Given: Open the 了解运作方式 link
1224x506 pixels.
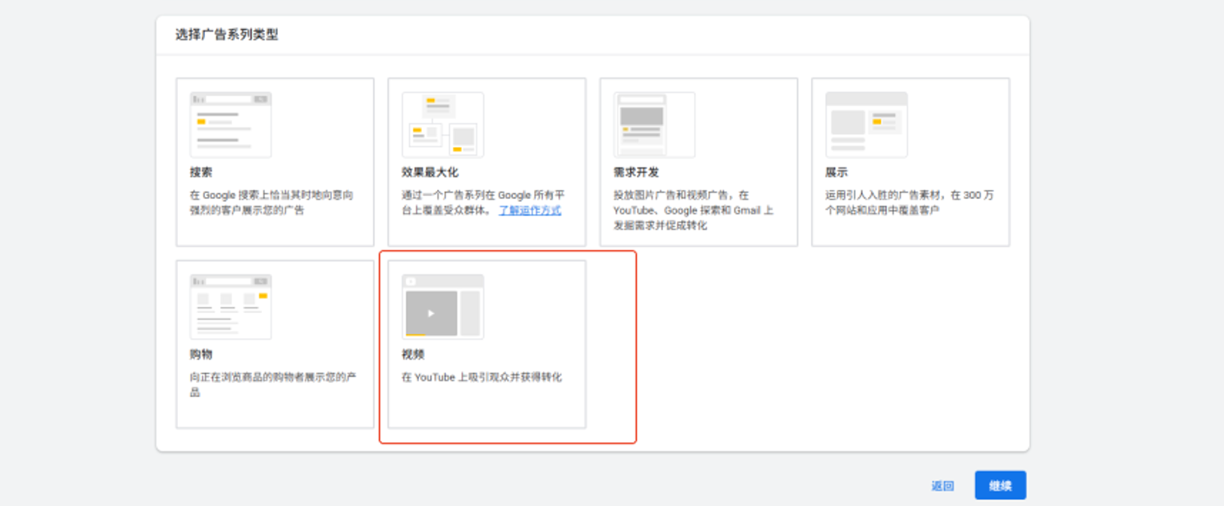Looking at the screenshot, I should tap(529, 211).
